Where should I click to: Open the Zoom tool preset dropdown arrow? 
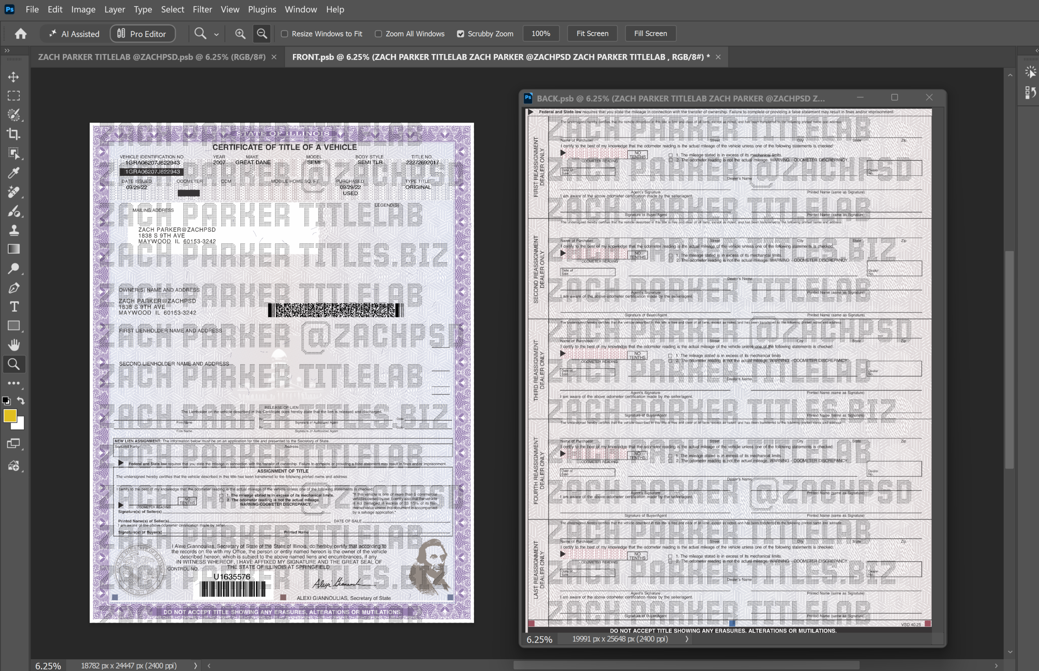(x=216, y=35)
